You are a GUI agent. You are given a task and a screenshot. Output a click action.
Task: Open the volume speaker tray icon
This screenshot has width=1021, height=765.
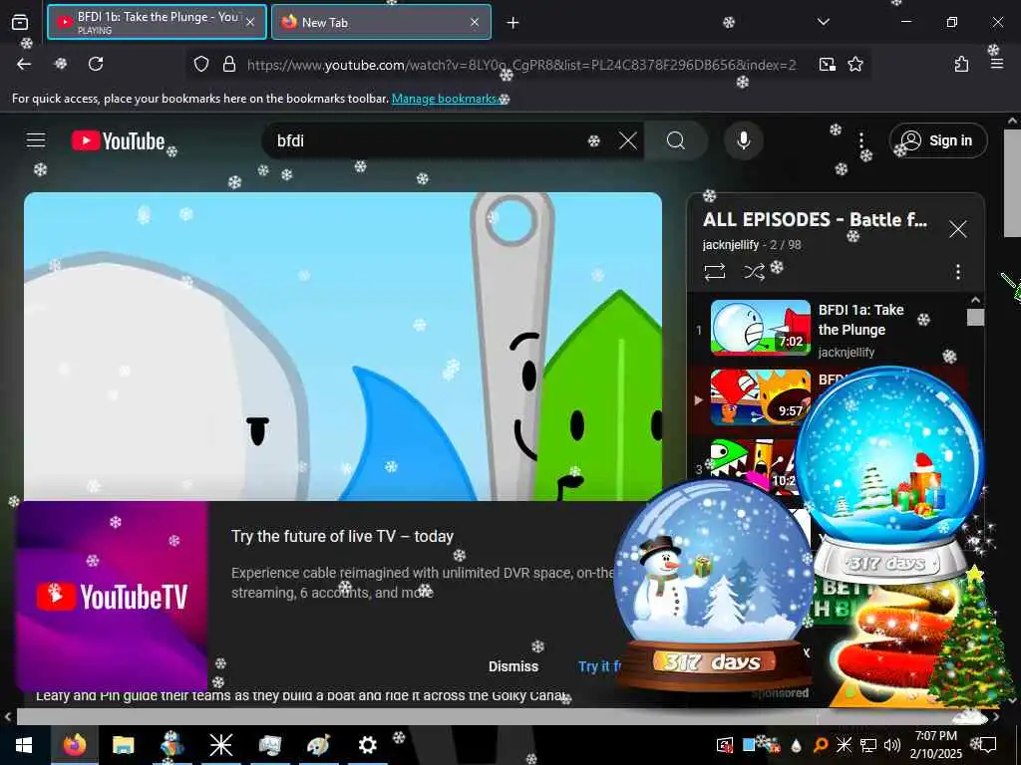click(892, 745)
